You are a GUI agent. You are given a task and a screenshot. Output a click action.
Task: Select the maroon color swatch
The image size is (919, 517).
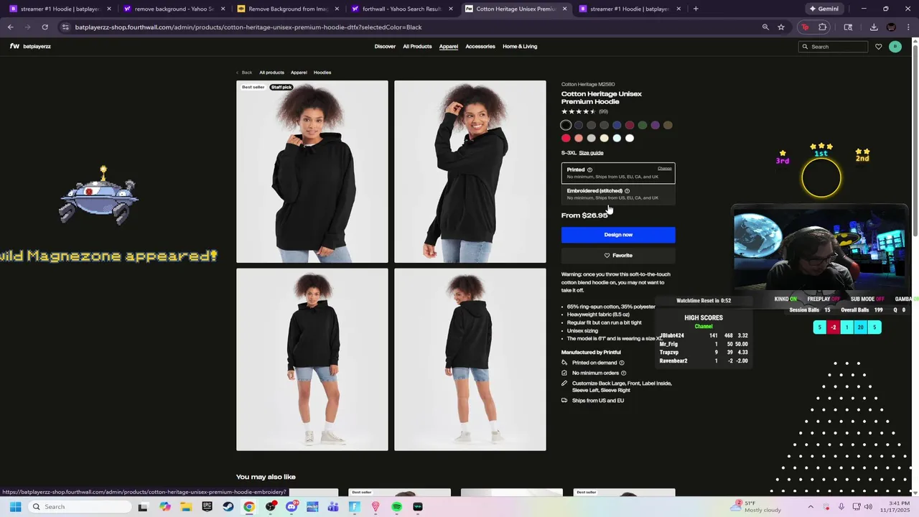click(x=630, y=126)
